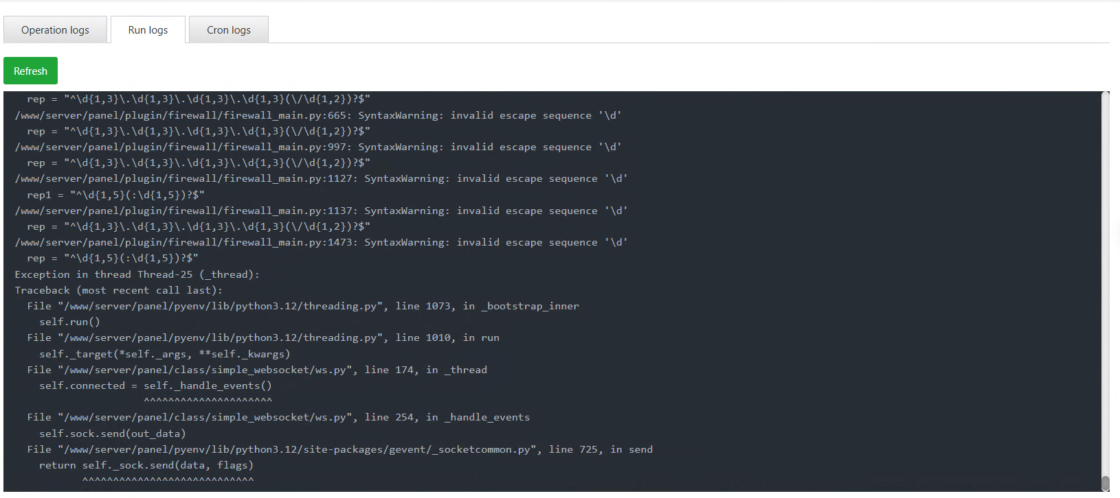The height and width of the screenshot is (498, 1120).
Task: Select the firewall_main.py:997 warning line
Action: pyautogui.click(x=317, y=147)
